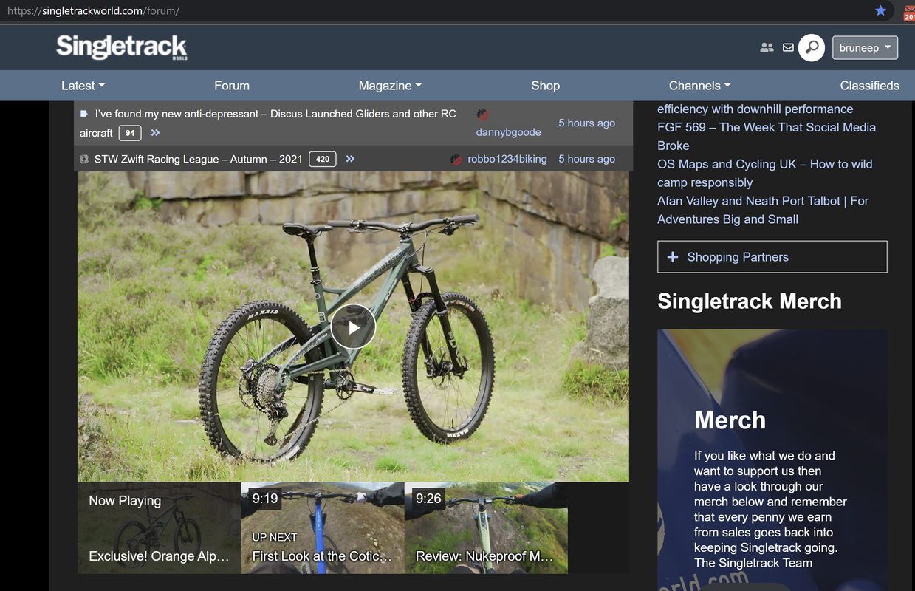
Task: Open STW Zwift Racing League thread
Action: pos(199,159)
